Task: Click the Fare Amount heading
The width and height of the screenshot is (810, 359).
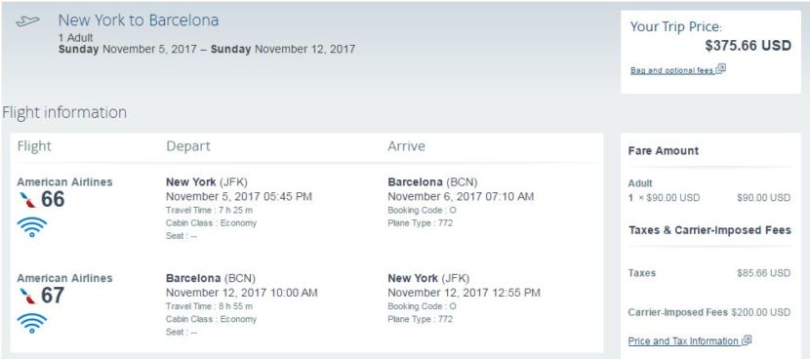Action: click(x=664, y=151)
